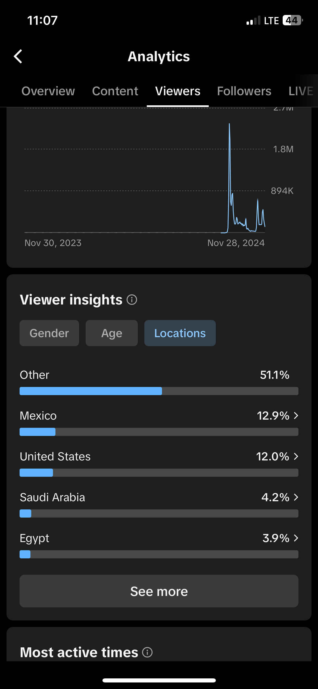Screen dimensions: 318x689
Task: Switch to the Content tab
Action: tap(115, 91)
